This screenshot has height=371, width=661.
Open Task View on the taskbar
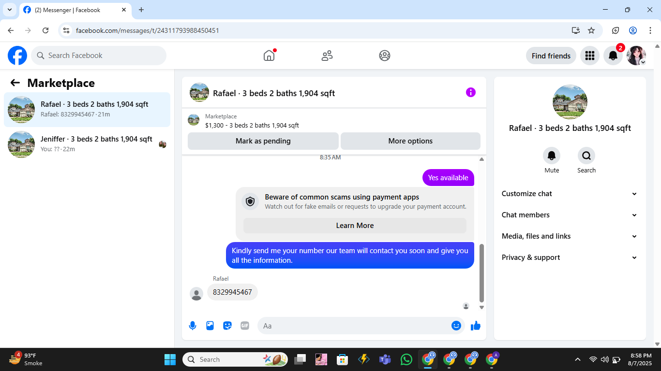[x=300, y=359]
